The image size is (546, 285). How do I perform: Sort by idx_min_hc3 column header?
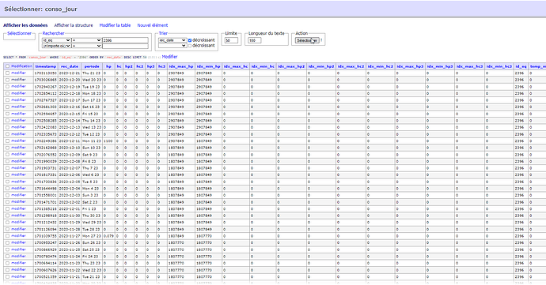point(499,66)
